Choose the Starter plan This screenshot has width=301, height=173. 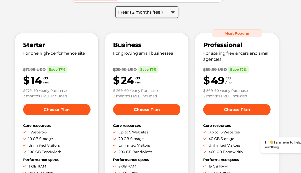[x=57, y=110]
